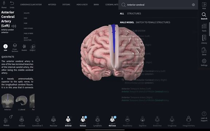Hide the selected structure
The image size is (210, 131).
click(x=26, y=18)
